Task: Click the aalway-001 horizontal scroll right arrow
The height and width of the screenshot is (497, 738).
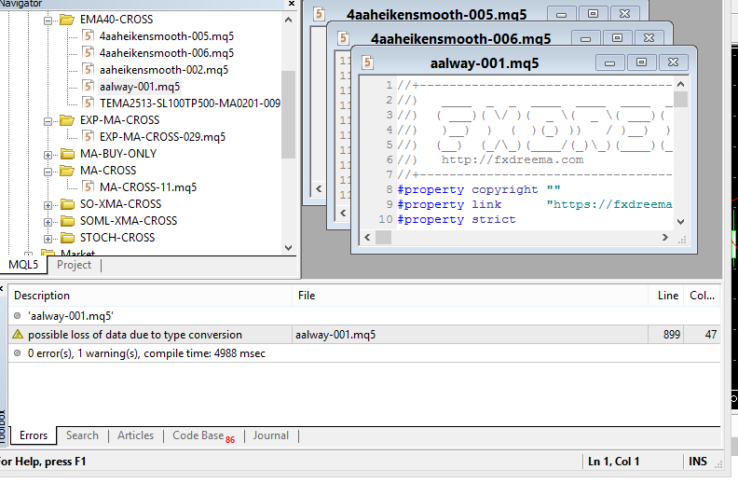Action: 665,238
